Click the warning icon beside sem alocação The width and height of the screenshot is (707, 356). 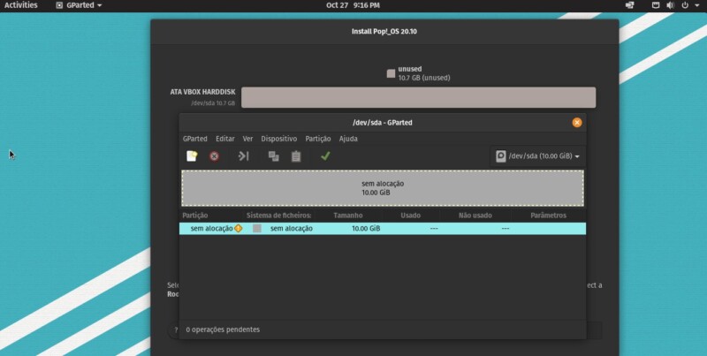(239, 228)
